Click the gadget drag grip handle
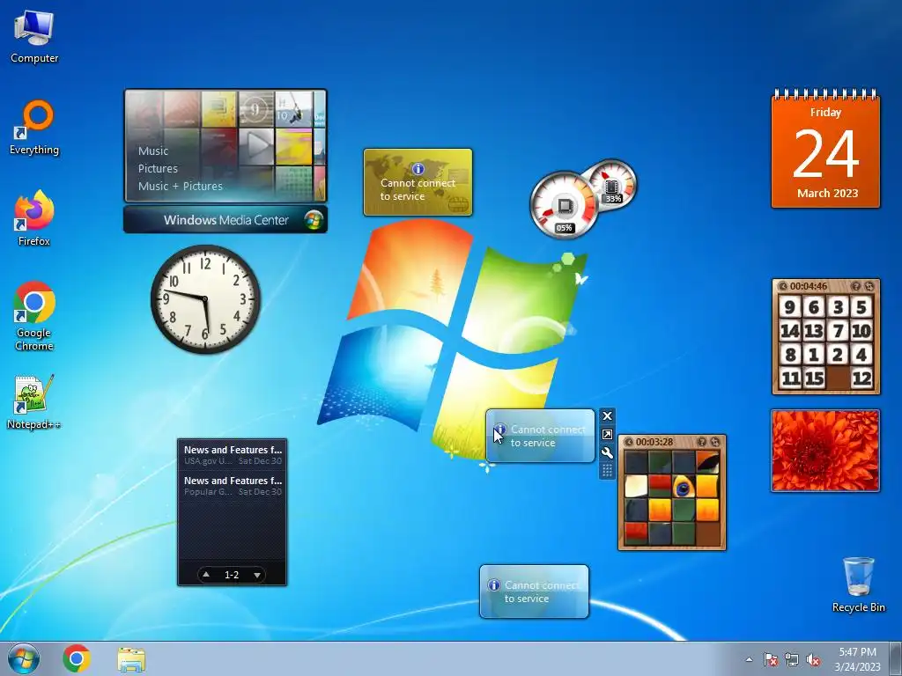Screen dimensions: 902x676 pyautogui.click(x=607, y=471)
